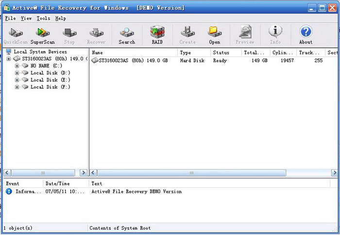Click the drive icon for NO NAME (C:)

tap(25, 66)
